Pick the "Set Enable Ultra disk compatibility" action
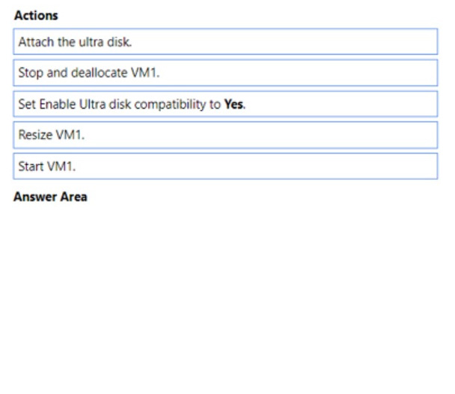The height and width of the screenshot is (394, 455). 225,104
